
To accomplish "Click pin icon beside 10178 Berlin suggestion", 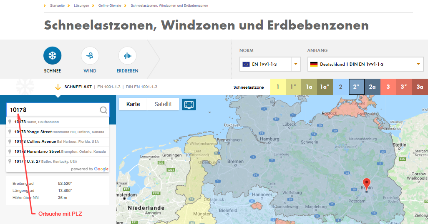I will pyautogui.click(x=10, y=122).
